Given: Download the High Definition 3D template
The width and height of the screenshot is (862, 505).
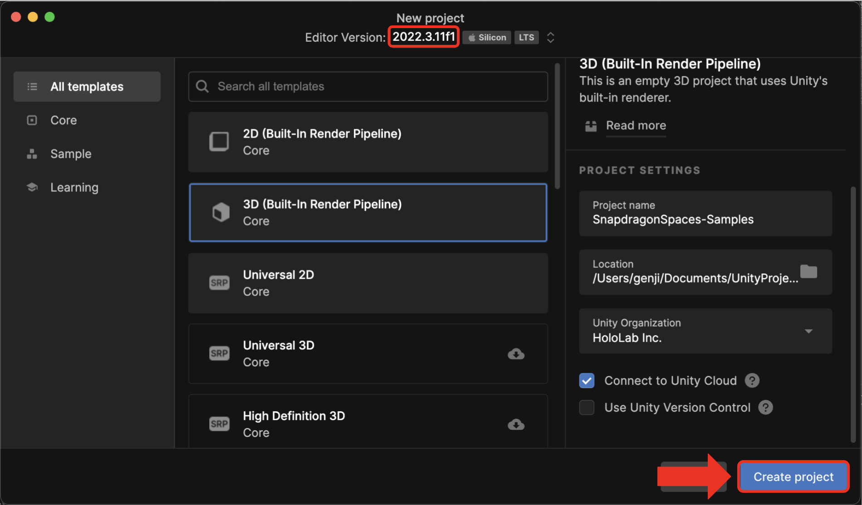Looking at the screenshot, I should (516, 424).
